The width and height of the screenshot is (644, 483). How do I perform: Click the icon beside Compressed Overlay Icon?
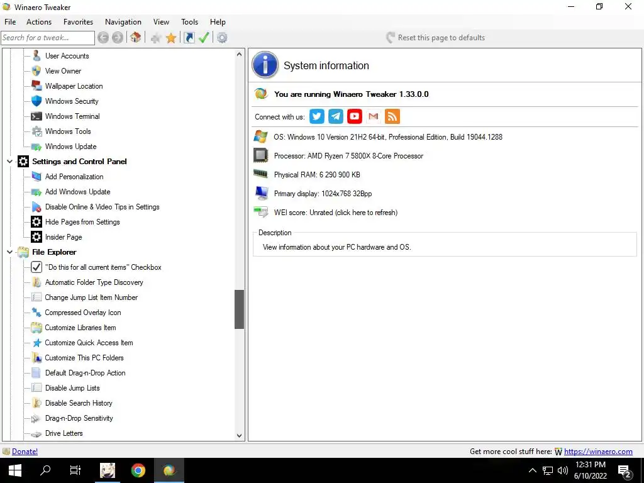pos(36,313)
